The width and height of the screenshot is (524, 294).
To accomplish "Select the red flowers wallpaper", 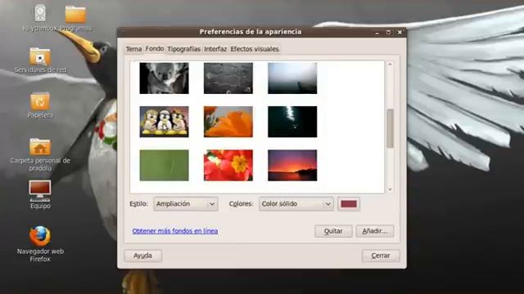I will tap(228, 165).
